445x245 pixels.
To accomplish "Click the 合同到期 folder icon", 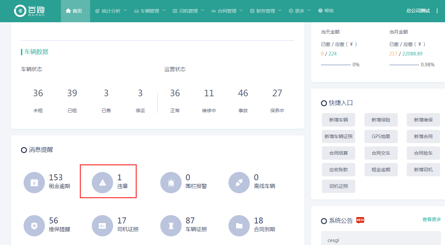I will point(239,226).
